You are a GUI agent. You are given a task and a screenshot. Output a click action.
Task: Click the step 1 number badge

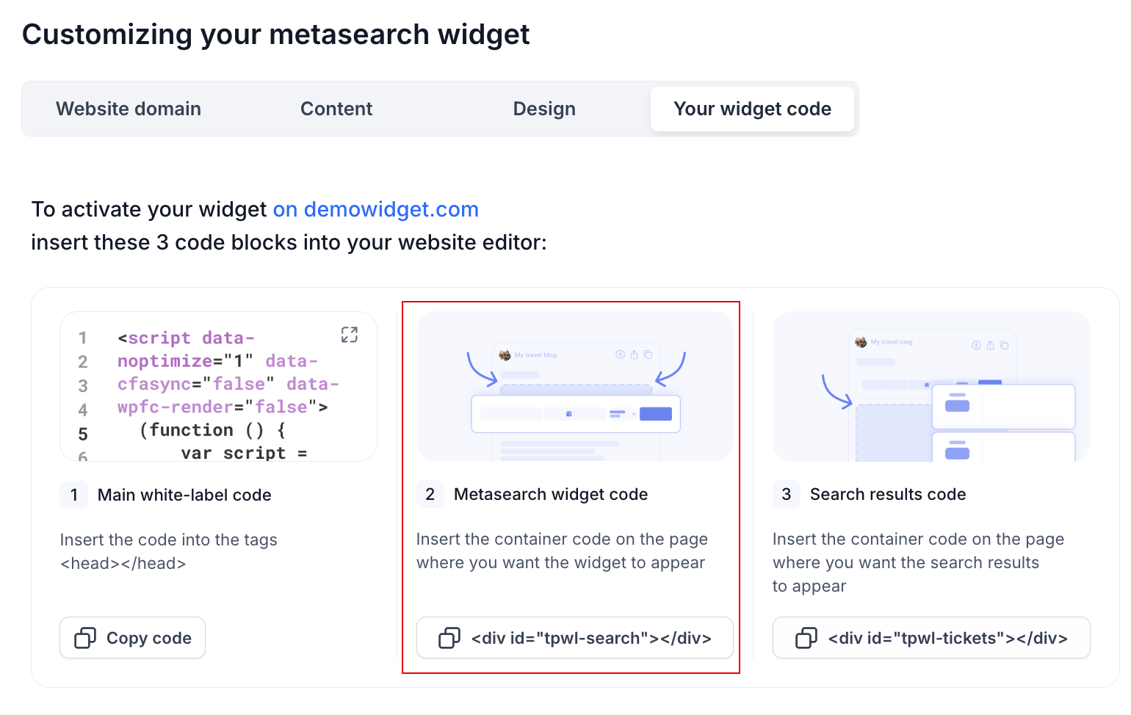click(73, 495)
